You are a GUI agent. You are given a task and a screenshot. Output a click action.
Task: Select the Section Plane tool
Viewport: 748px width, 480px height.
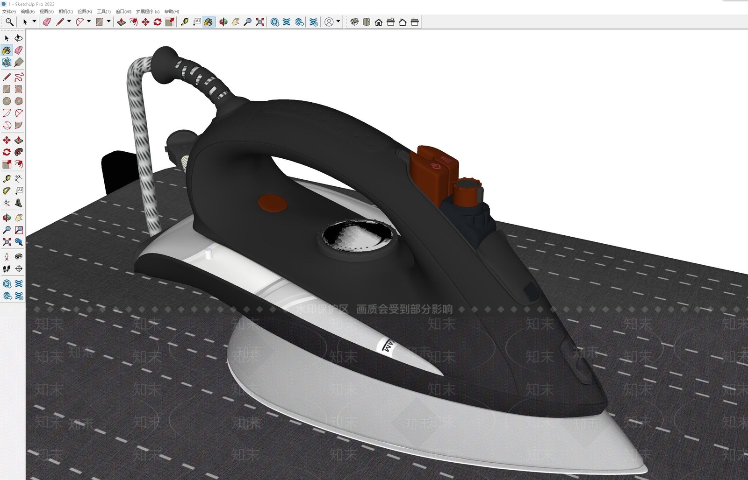tap(19, 268)
